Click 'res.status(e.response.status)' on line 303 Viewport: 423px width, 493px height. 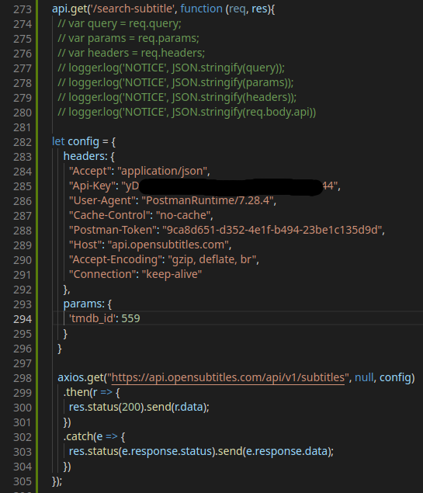pos(144,452)
